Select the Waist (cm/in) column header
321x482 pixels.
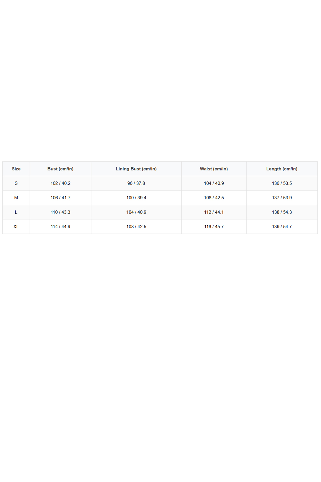coord(214,169)
